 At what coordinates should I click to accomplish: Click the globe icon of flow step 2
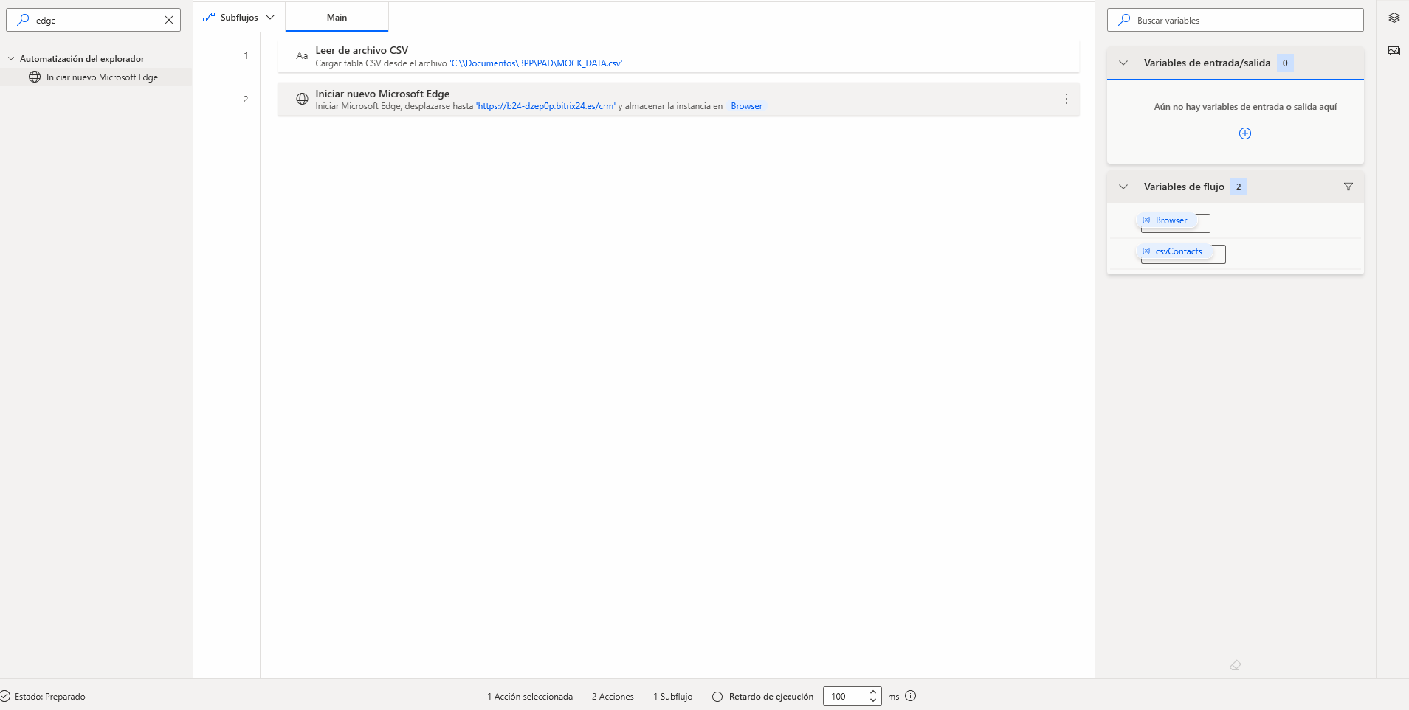pos(302,99)
